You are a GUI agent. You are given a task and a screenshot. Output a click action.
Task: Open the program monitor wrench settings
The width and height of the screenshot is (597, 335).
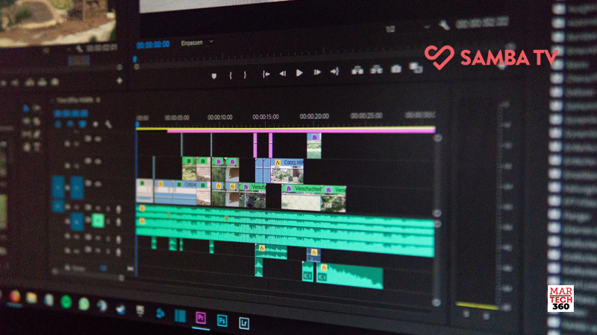[443, 25]
